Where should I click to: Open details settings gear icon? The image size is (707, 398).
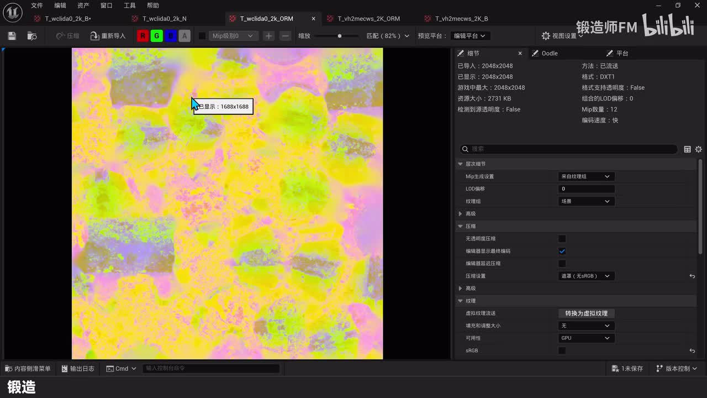(699, 149)
